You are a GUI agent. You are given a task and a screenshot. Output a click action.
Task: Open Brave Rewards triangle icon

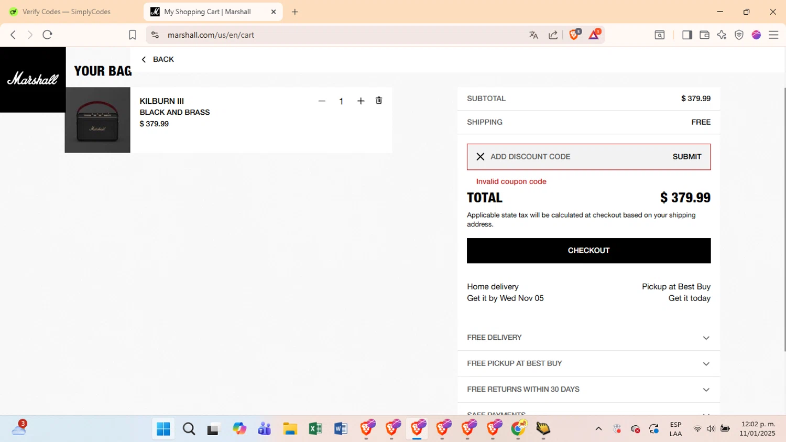(x=595, y=35)
